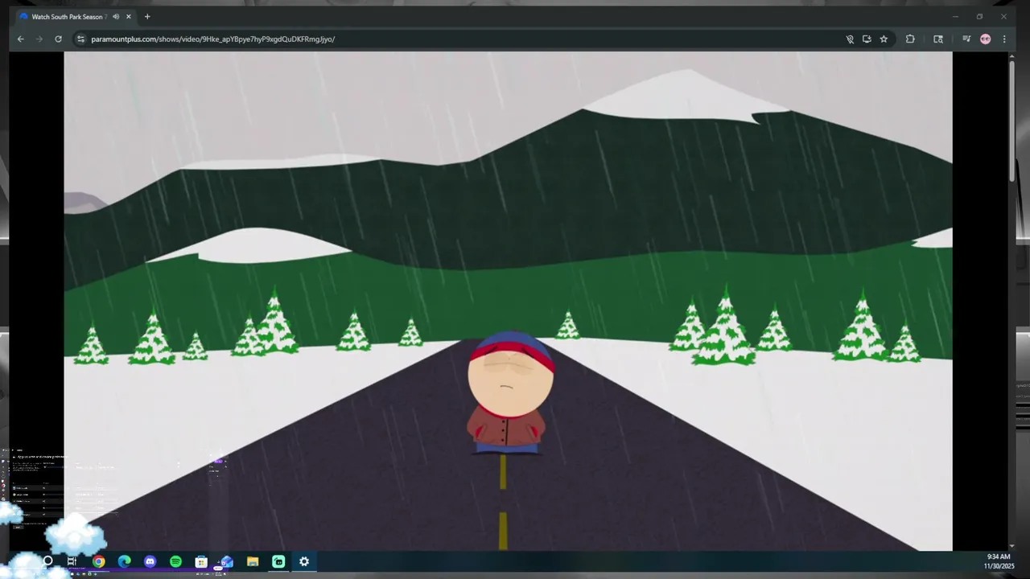Open Windows Settings from the taskbar
Screen dimensions: 1030x579
point(304,561)
